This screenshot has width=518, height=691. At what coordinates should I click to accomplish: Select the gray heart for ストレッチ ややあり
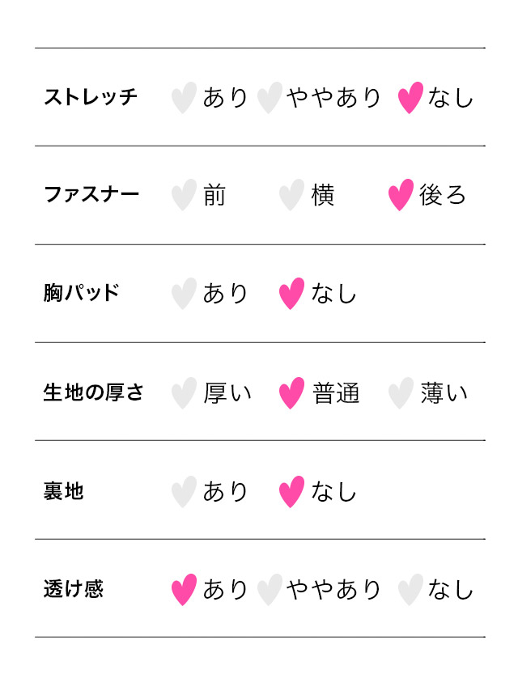click(x=270, y=97)
